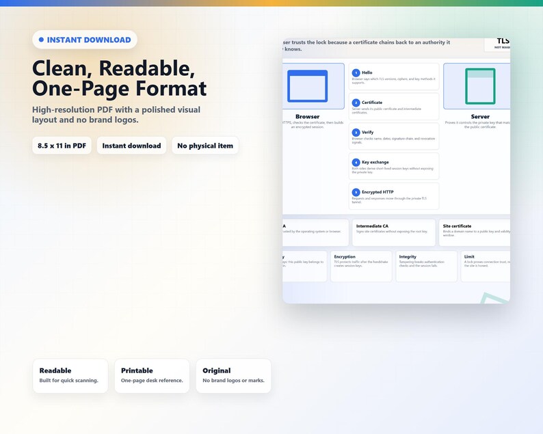Open the Original feature card

(234, 376)
